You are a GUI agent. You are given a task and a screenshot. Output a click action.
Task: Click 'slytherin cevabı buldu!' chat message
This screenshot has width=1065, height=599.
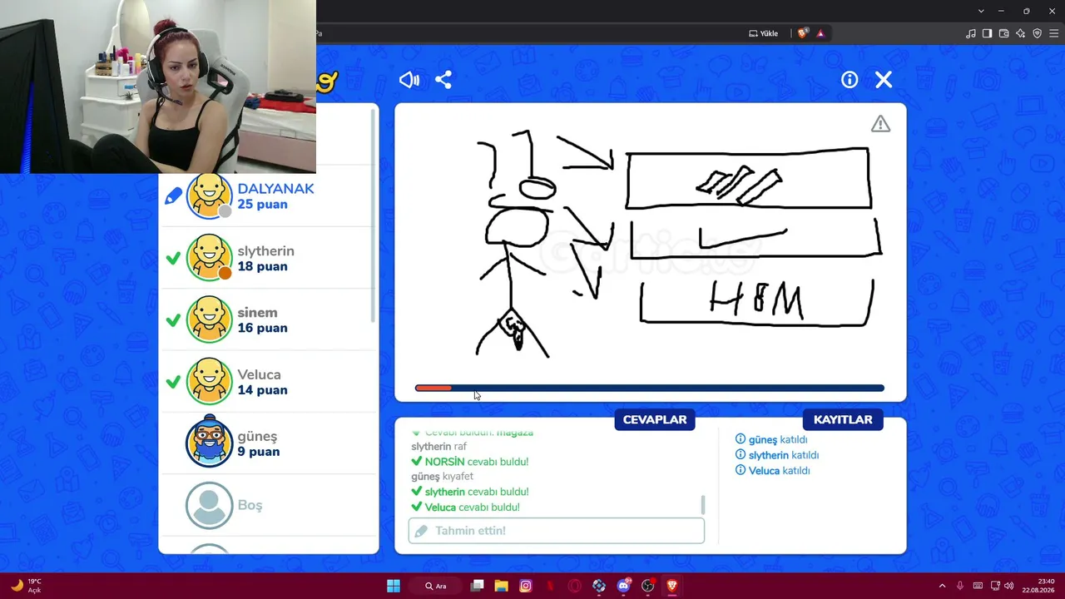[470, 492]
